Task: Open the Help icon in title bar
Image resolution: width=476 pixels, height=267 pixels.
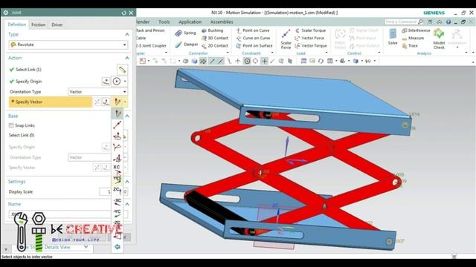Action: pos(448,22)
